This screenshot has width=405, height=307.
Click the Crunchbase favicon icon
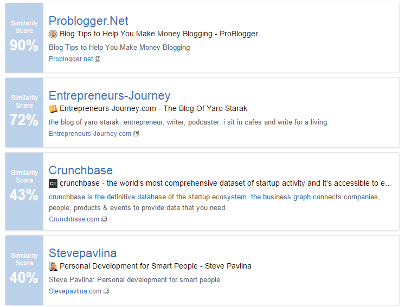tap(53, 184)
